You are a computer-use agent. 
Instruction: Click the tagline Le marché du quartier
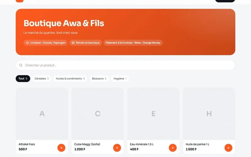pos(51,33)
